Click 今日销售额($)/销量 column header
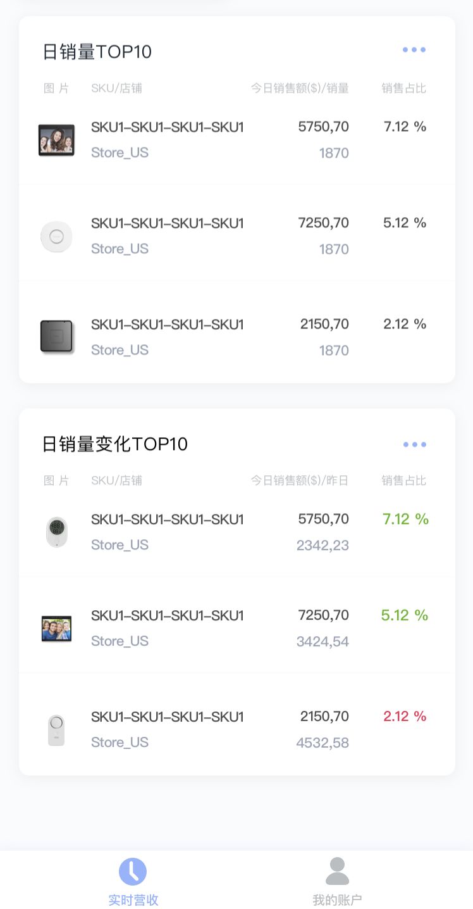473x909 pixels. (x=300, y=88)
